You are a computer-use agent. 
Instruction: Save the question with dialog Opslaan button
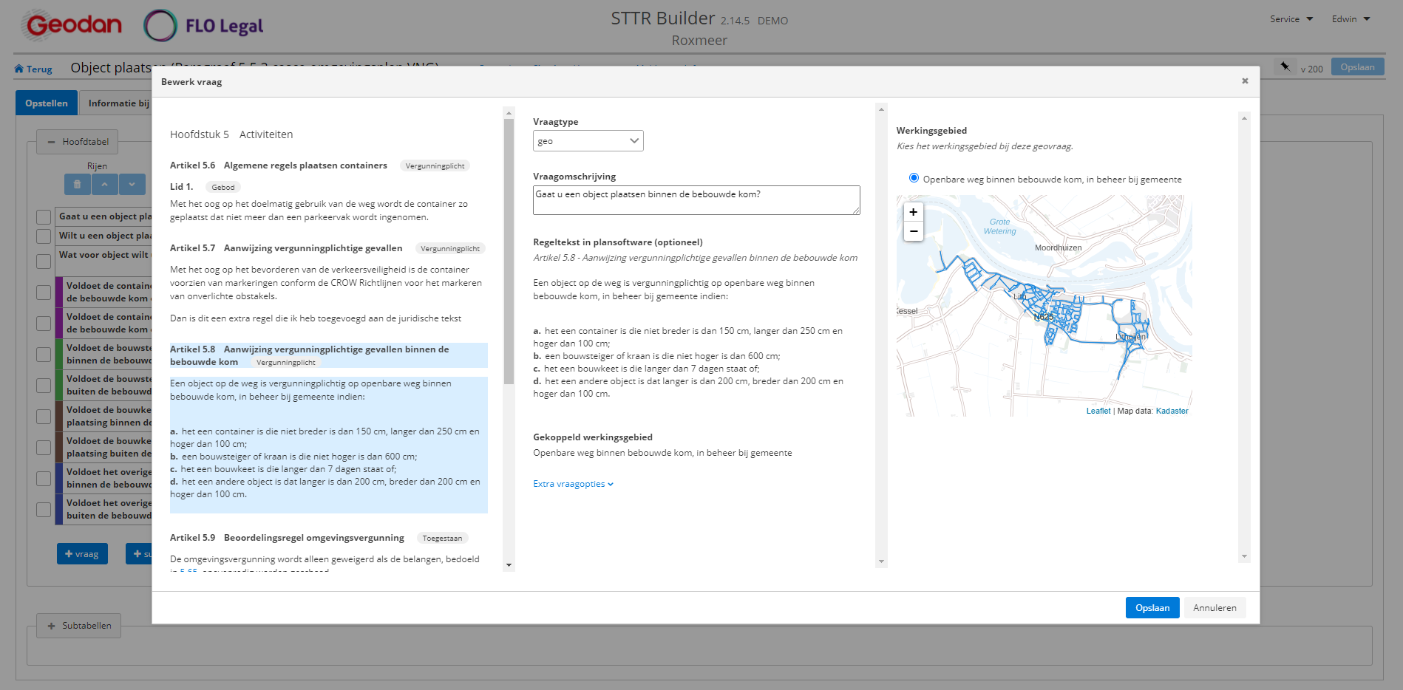(x=1152, y=608)
